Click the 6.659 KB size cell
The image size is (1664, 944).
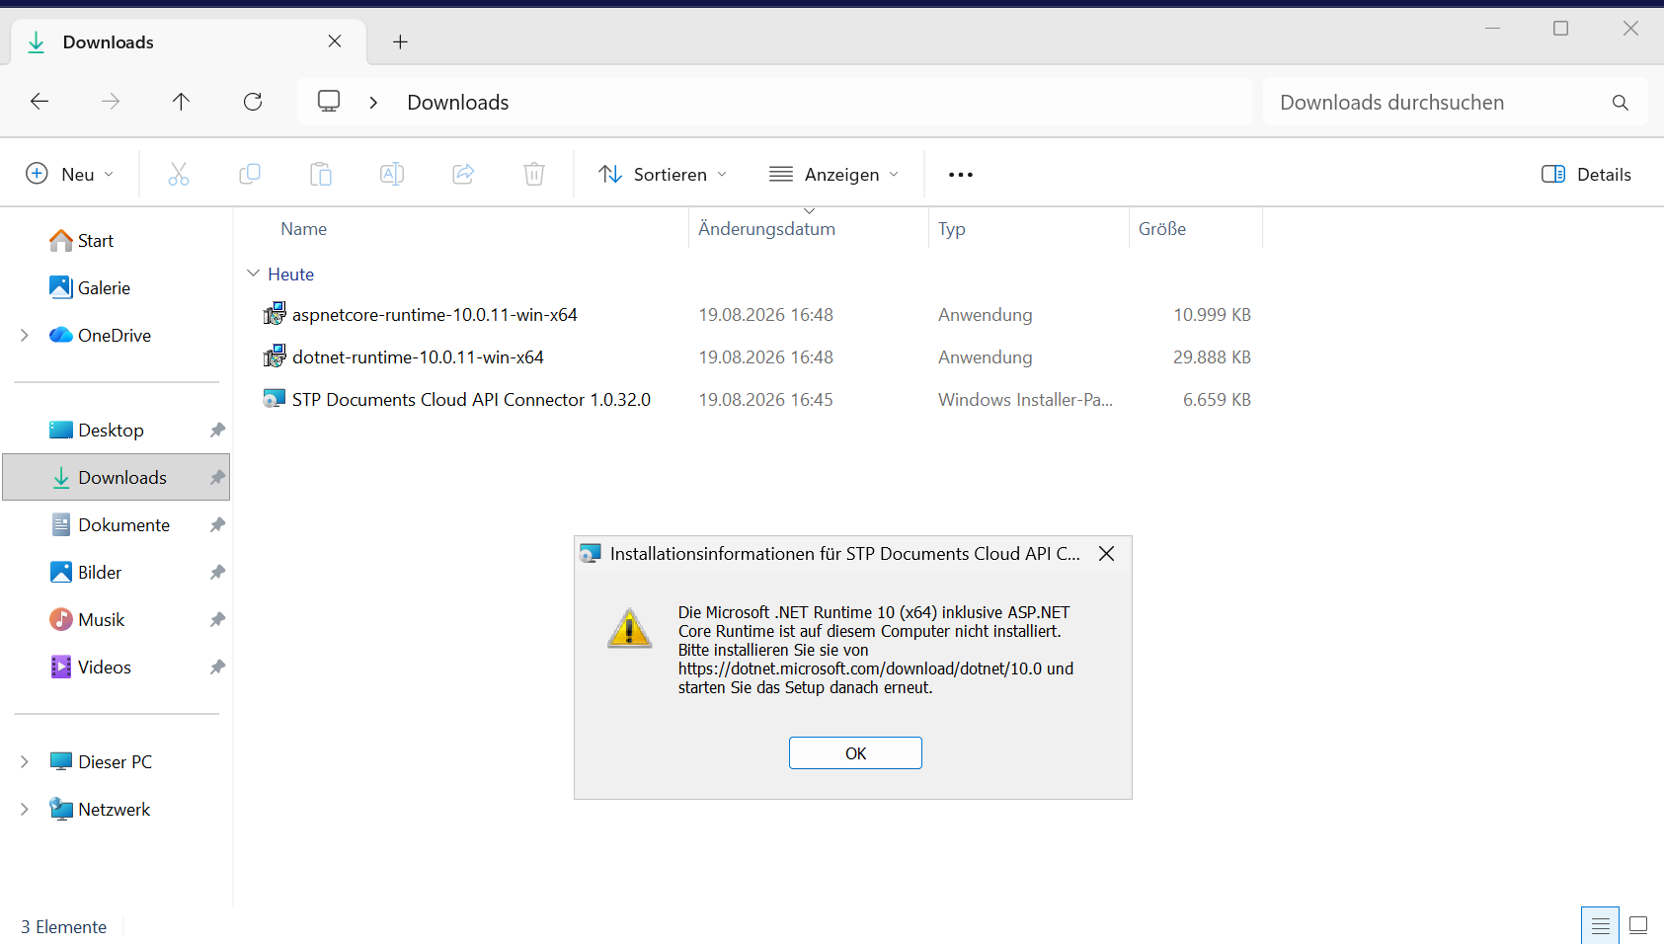click(x=1217, y=400)
